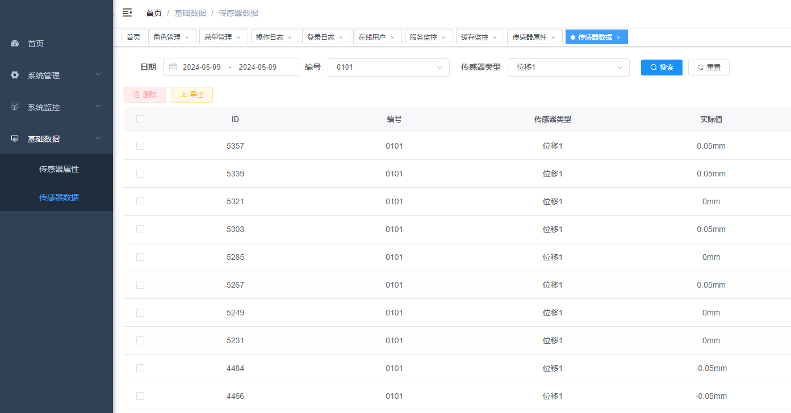Viewport: 791px width, 413px height.
Task: Check the row with ID 5303
Action: click(140, 229)
